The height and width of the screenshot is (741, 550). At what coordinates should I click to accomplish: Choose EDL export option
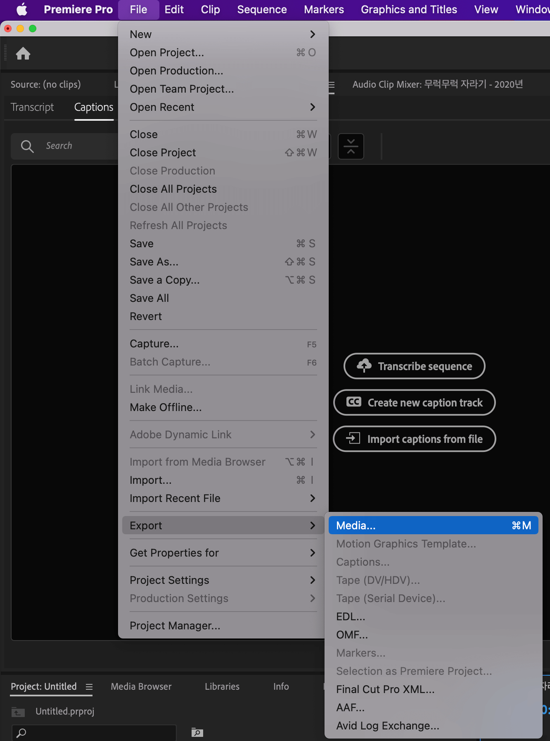point(433,617)
